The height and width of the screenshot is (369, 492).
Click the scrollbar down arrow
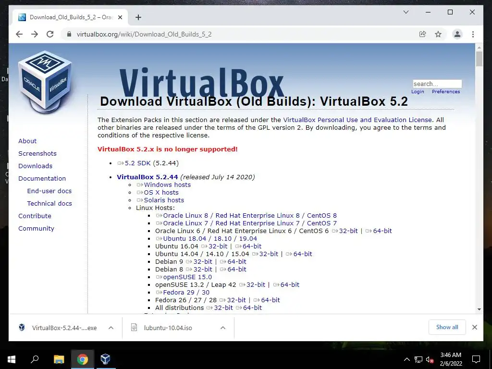(479, 309)
